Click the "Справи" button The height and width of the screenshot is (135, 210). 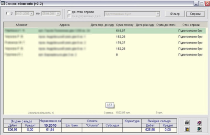tap(195, 14)
